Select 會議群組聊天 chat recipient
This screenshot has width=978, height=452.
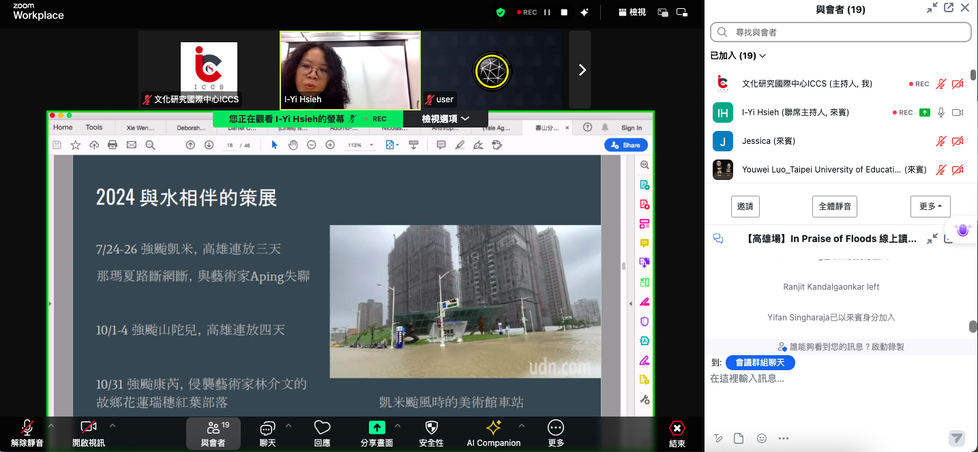coord(760,363)
